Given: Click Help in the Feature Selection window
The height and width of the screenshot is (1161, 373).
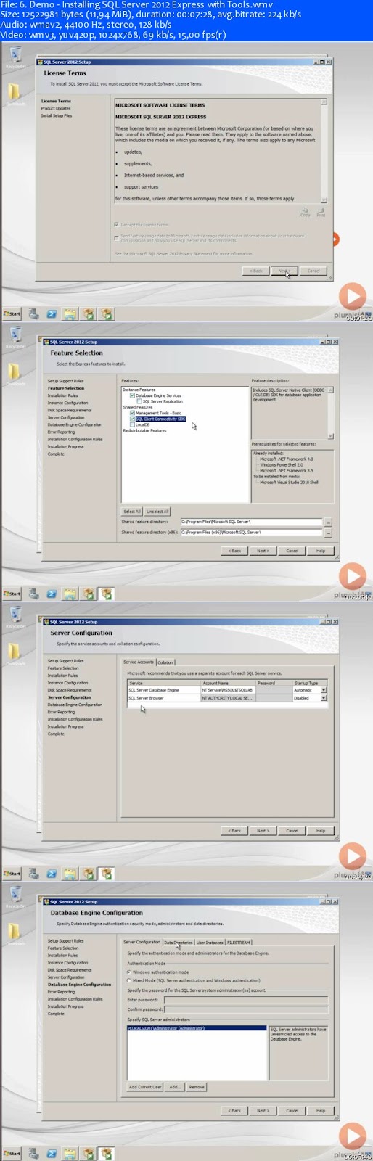Looking at the screenshot, I should point(321,551).
